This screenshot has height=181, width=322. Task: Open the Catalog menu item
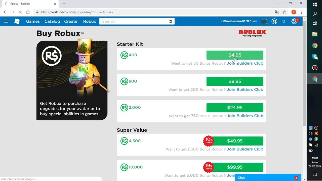coord(52,21)
